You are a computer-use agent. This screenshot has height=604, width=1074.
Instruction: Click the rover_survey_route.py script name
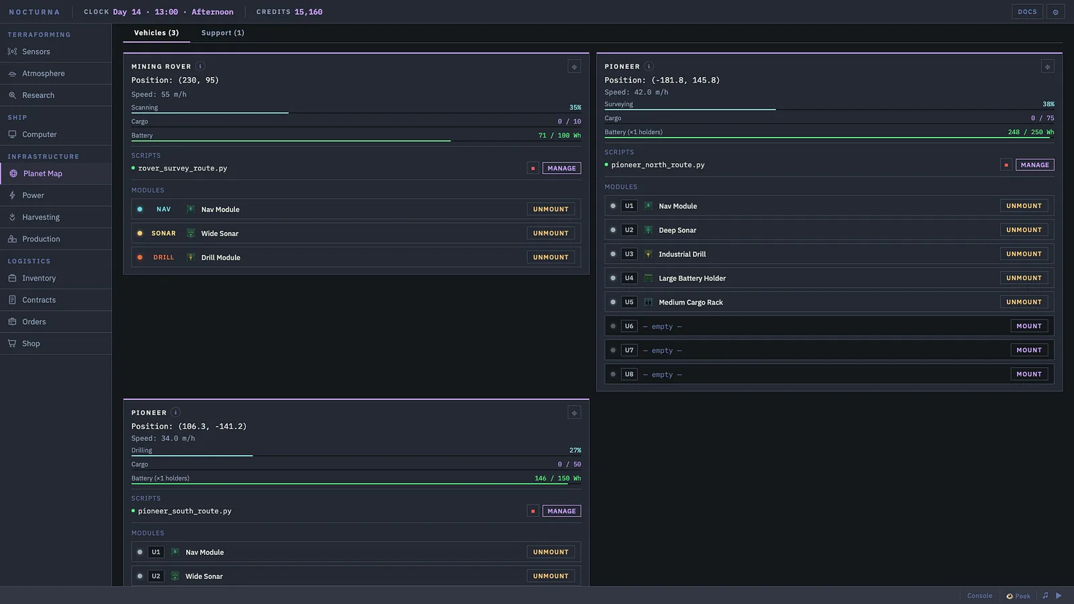point(183,168)
